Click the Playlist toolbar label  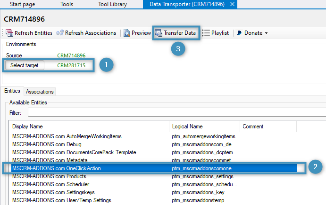pyautogui.click(x=220, y=33)
